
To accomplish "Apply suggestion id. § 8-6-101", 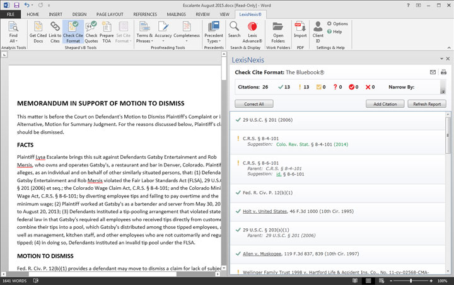I will click(x=290, y=174).
